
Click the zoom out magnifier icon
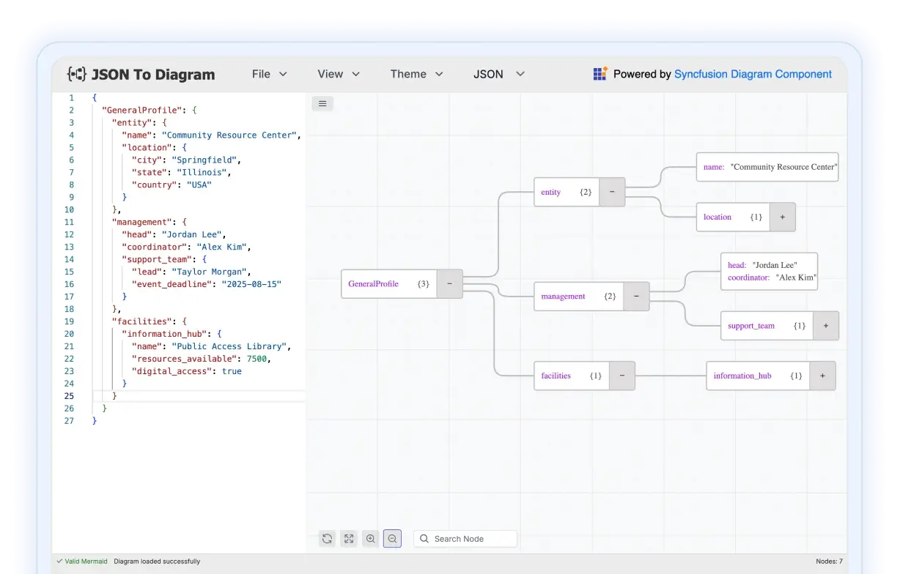(392, 539)
